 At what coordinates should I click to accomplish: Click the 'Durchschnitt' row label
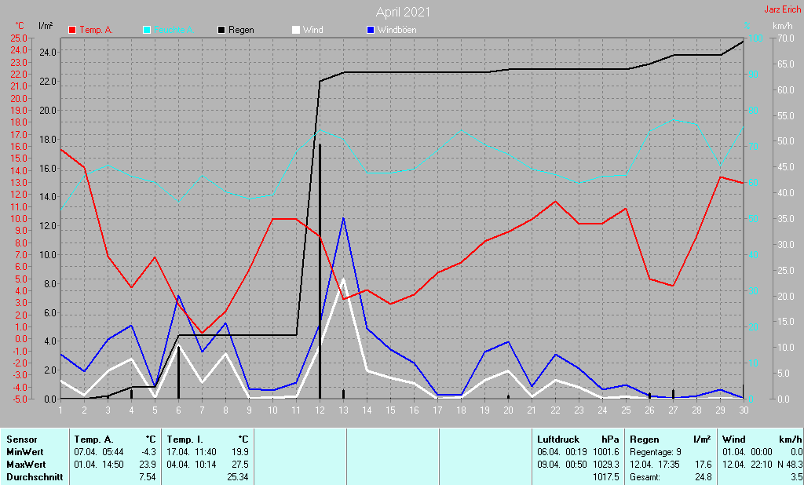tap(35, 477)
